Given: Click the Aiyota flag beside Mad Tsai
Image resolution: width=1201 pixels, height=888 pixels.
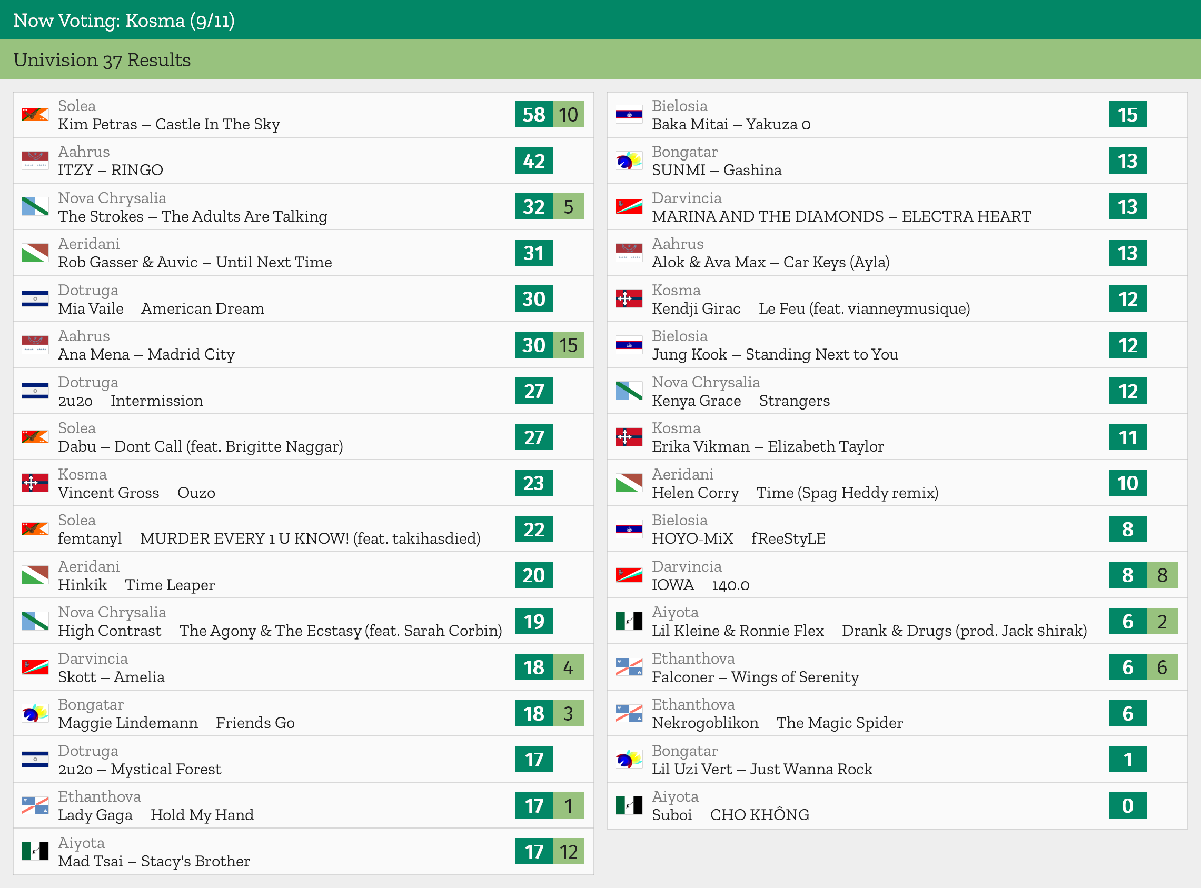Looking at the screenshot, I should 35,852.
